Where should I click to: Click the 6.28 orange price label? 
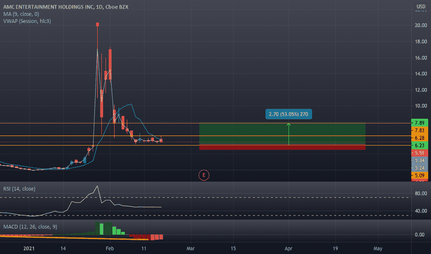(419, 138)
